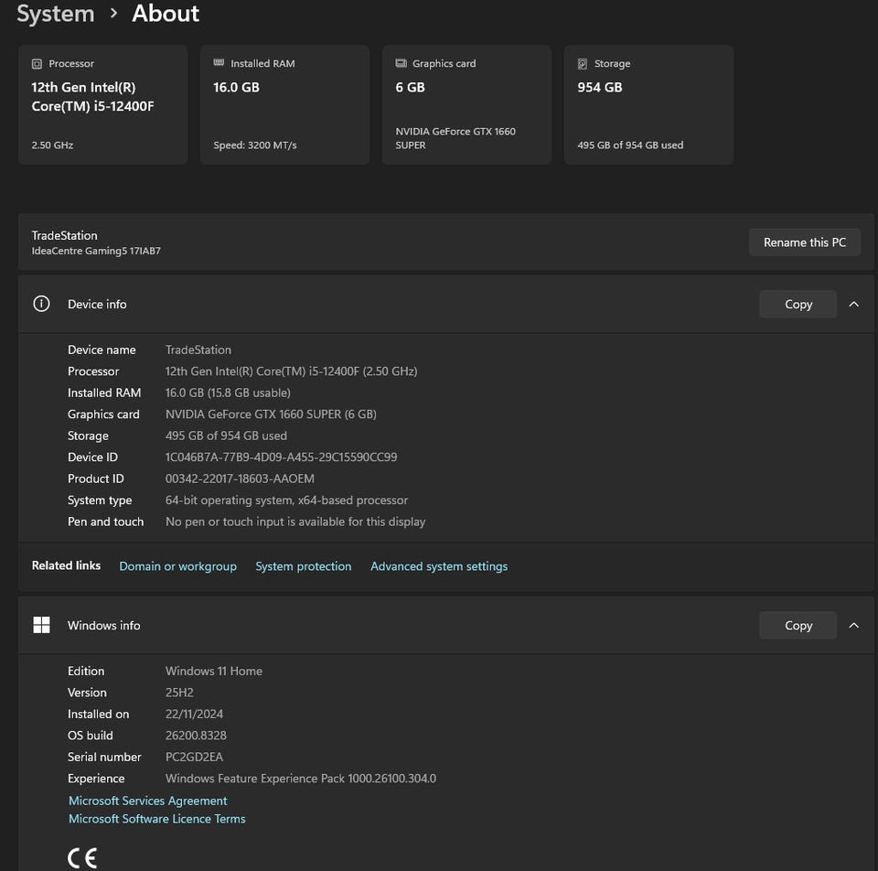The image size is (878, 871).
Task: Click '495 GB of 954 GB used' in Storage card
Action: (x=630, y=145)
